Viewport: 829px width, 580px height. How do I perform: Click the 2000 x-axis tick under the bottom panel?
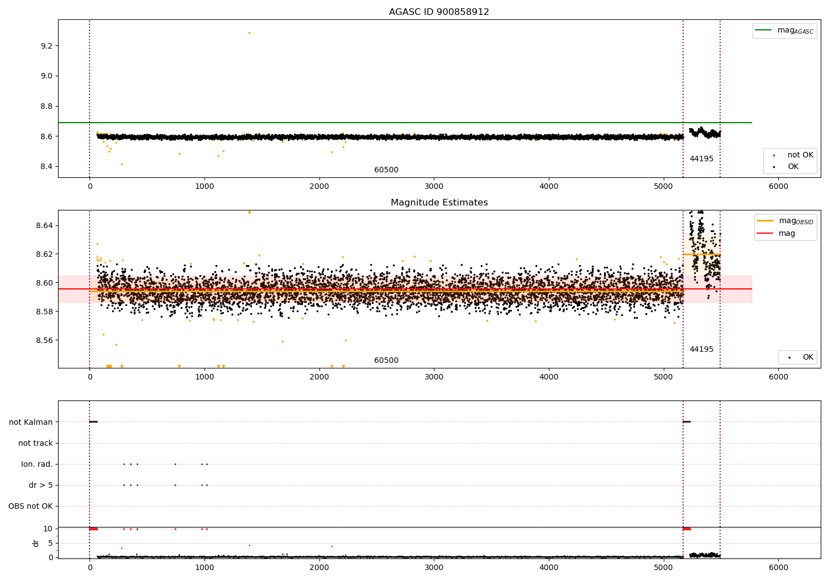tap(319, 568)
